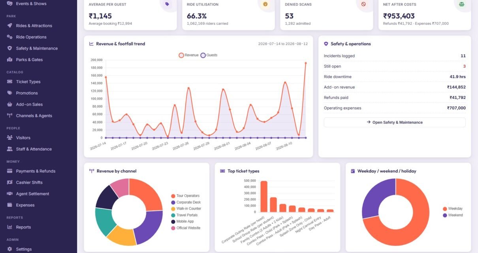Click the Denied Scans ban icon
The image size is (478, 253).
pos(363,4)
